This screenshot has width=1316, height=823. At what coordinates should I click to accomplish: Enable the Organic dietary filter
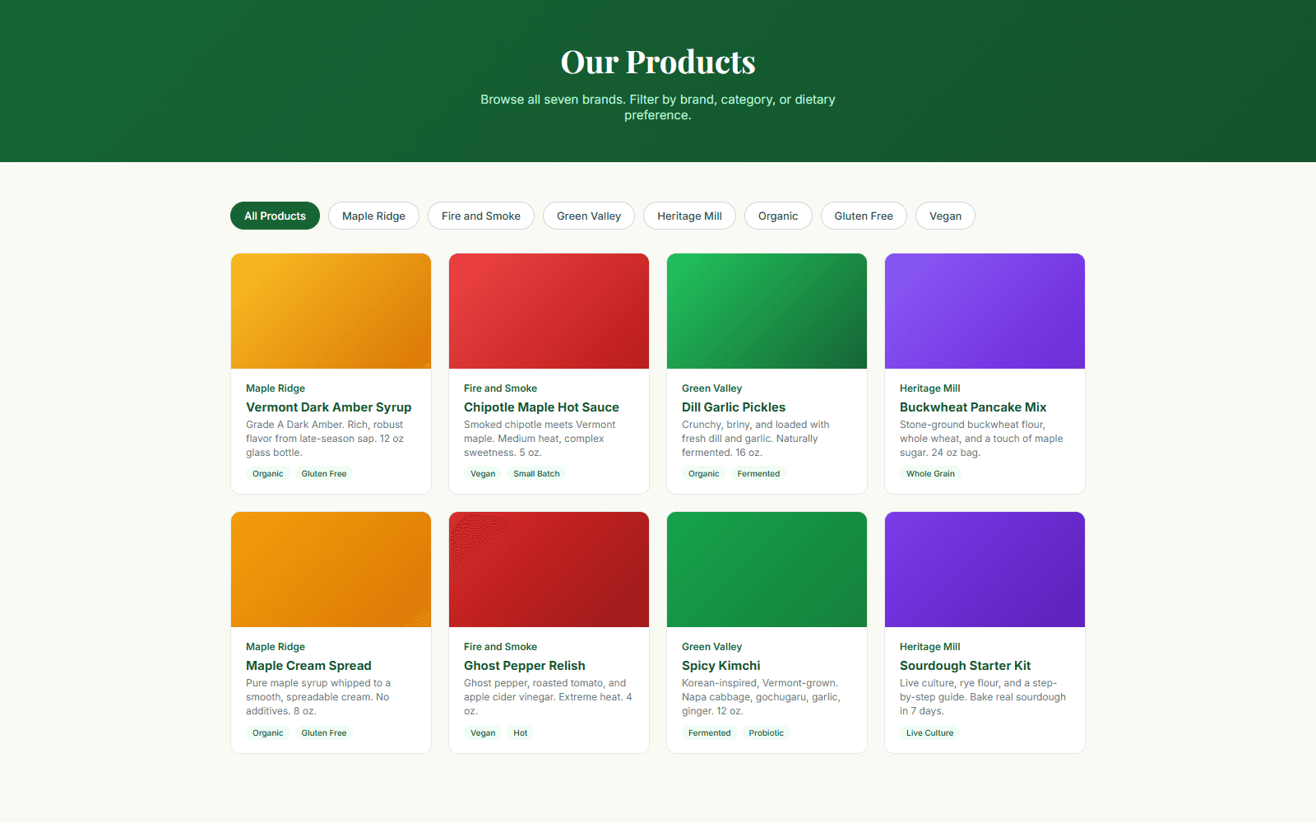coord(777,216)
